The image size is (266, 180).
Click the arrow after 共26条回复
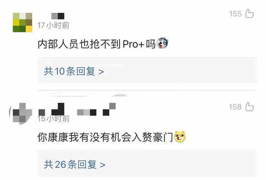tap(103, 165)
